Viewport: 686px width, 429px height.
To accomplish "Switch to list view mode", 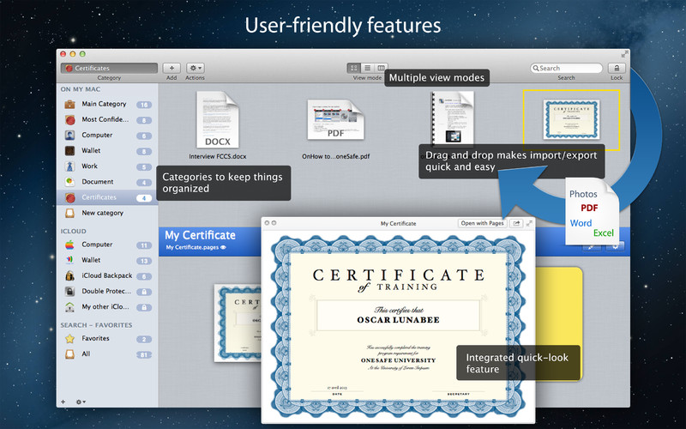I will pos(368,68).
